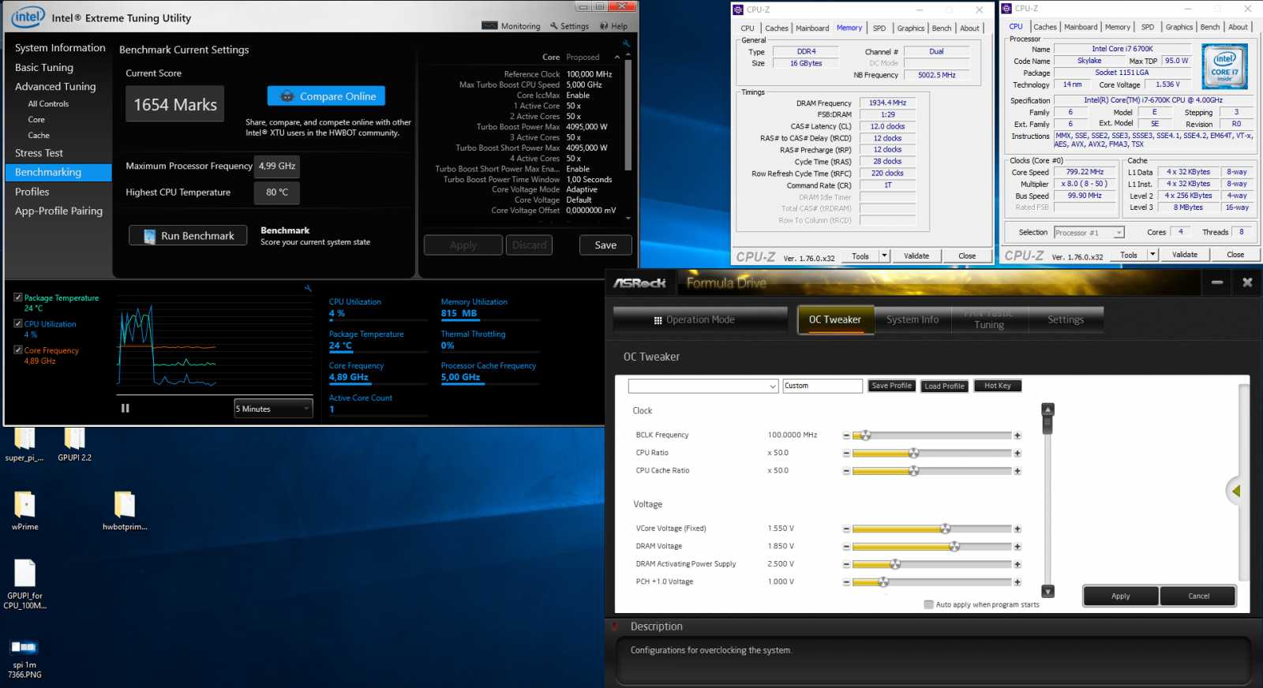Open Bench tab in right CPU-Z window
The height and width of the screenshot is (688, 1263).
(x=1210, y=27)
